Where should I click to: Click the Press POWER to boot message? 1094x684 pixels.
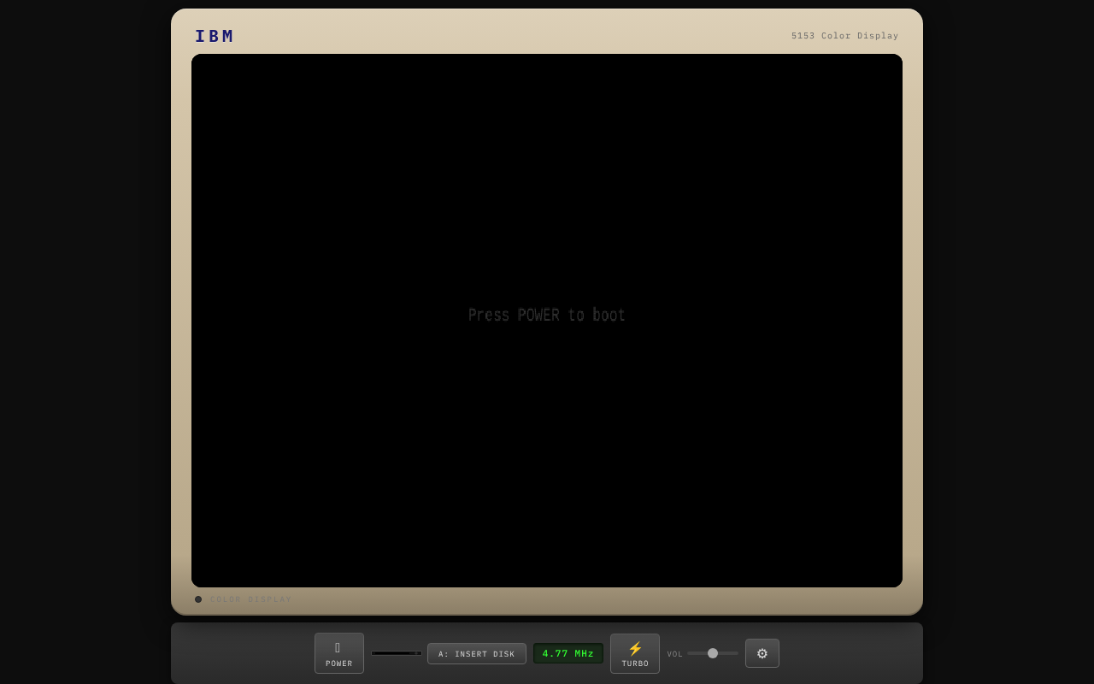point(546,315)
